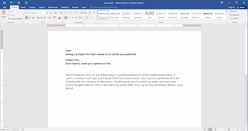This screenshot has width=248, height=131.
Task: Redo with the repeat arrow icon
Action: (19, 3)
